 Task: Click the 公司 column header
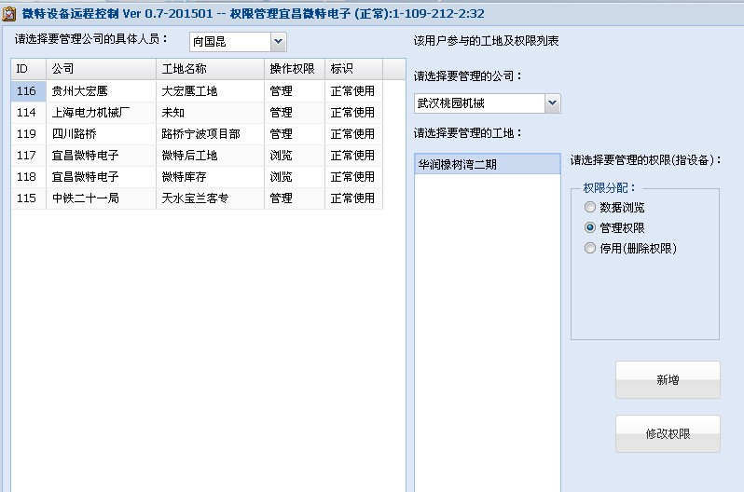pyautogui.click(x=101, y=69)
